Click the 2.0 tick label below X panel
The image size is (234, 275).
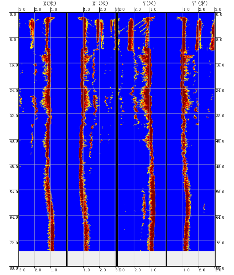click(x=38, y=270)
